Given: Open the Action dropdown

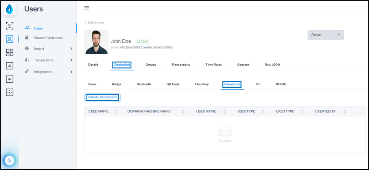Looking at the screenshot, I should click(x=325, y=35).
